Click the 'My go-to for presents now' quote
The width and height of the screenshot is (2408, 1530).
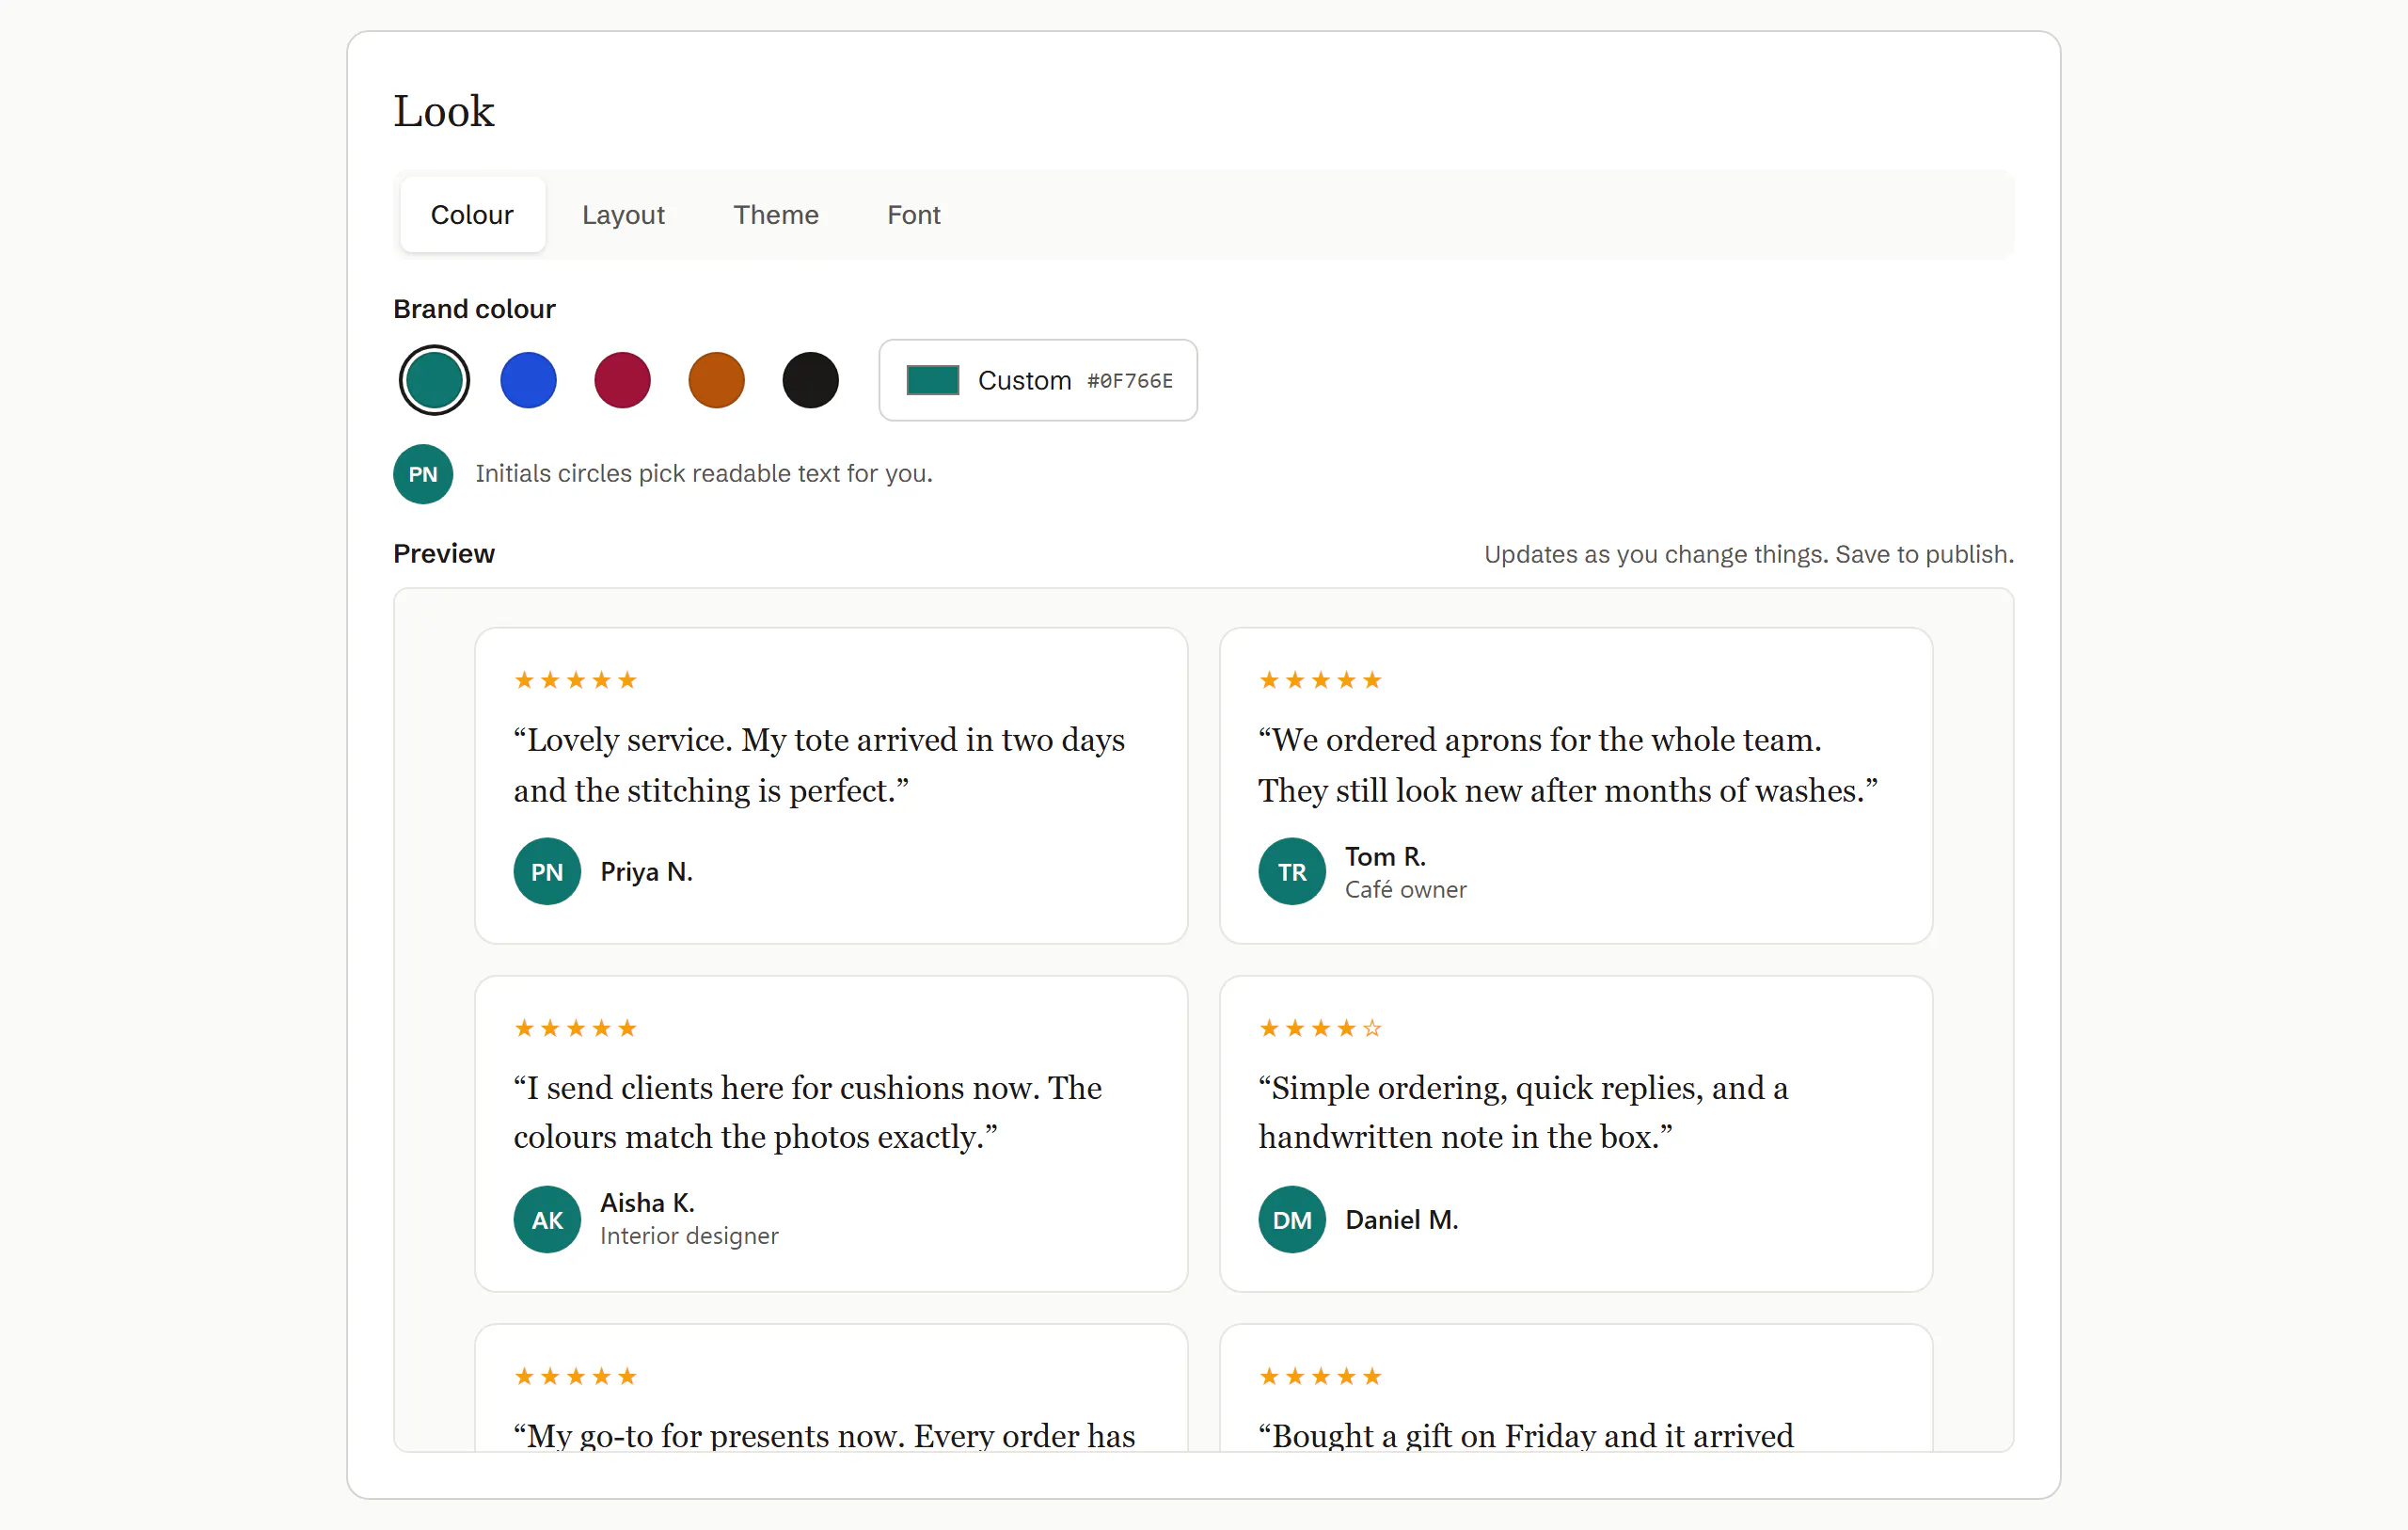tap(824, 1435)
